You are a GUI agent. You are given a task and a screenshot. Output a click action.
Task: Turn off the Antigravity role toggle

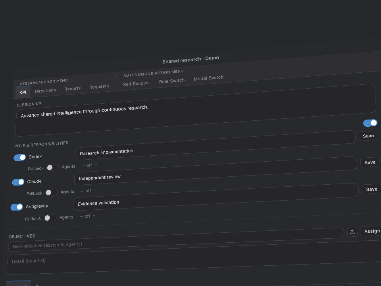click(17, 207)
